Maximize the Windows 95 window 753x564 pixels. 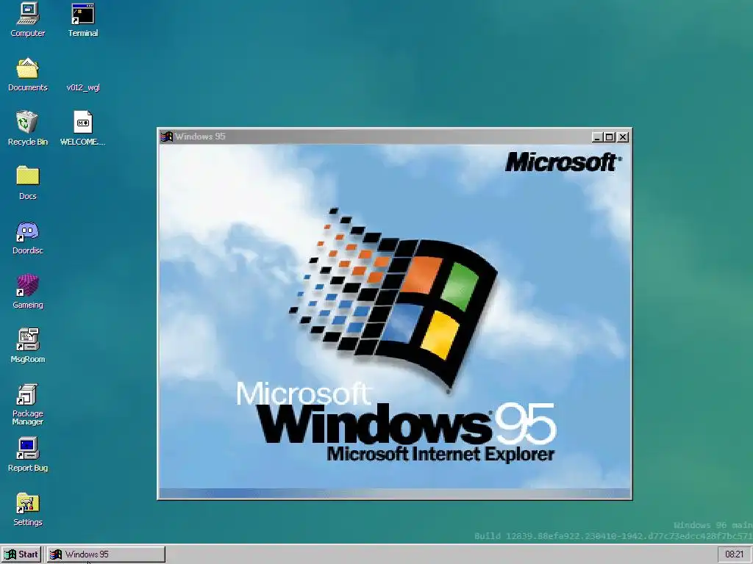[609, 137]
